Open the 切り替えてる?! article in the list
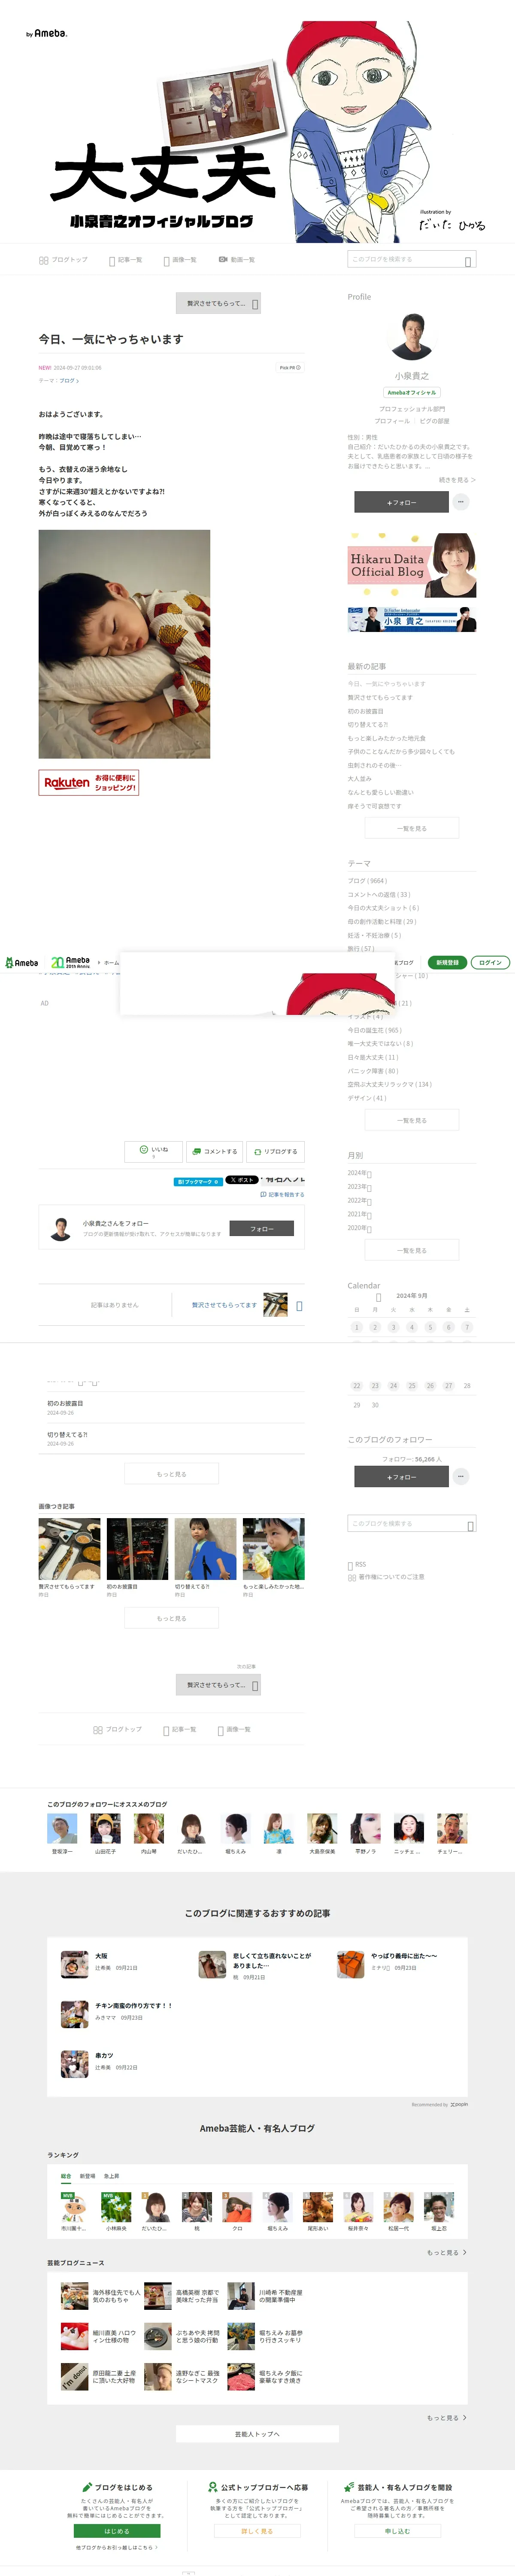This screenshot has height=2576, width=515. (x=67, y=1434)
